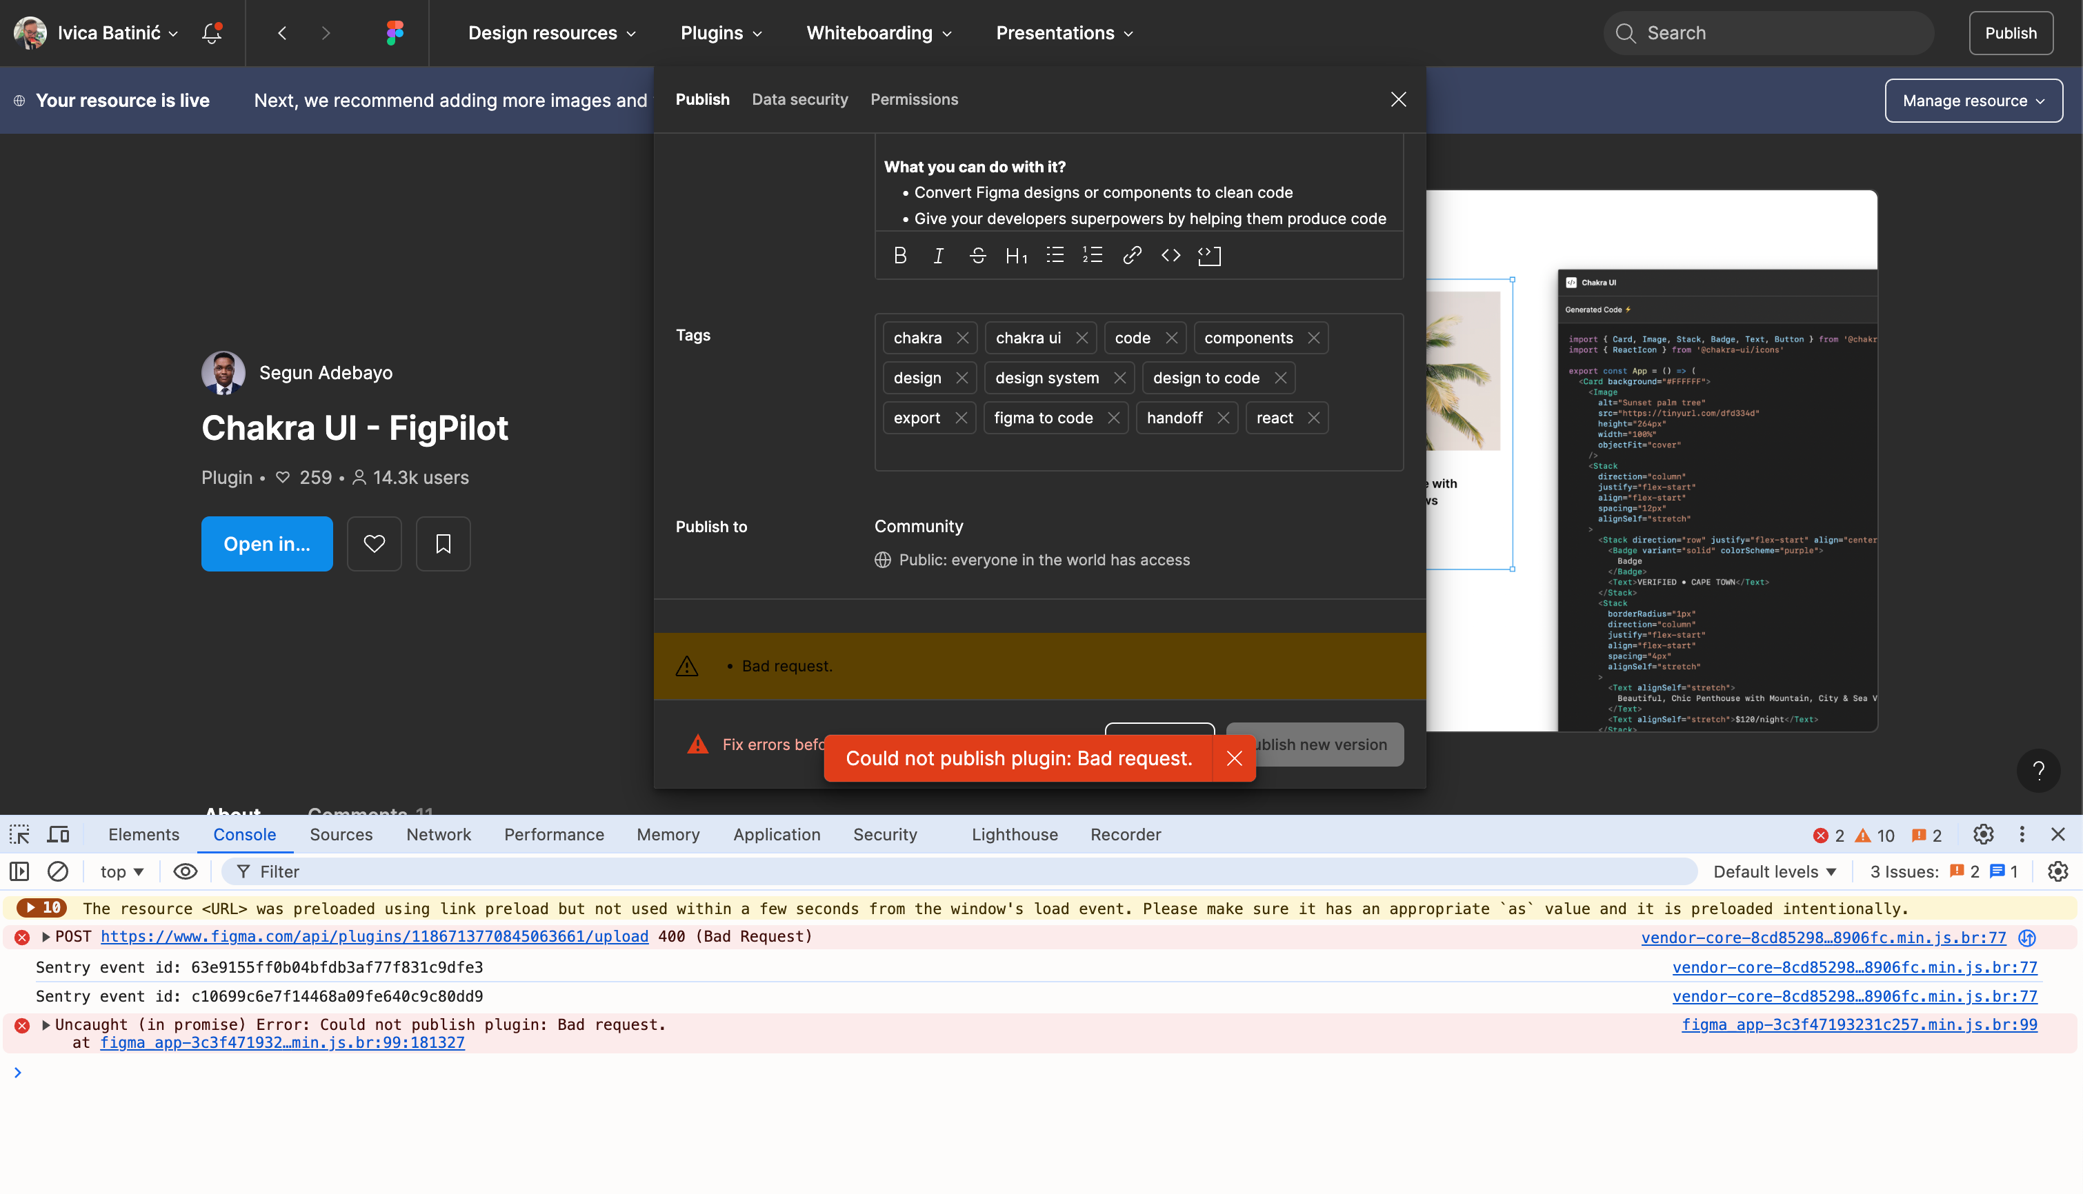
Task: Open Whiteboarding dropdown menu
Action: click(879, 33)
